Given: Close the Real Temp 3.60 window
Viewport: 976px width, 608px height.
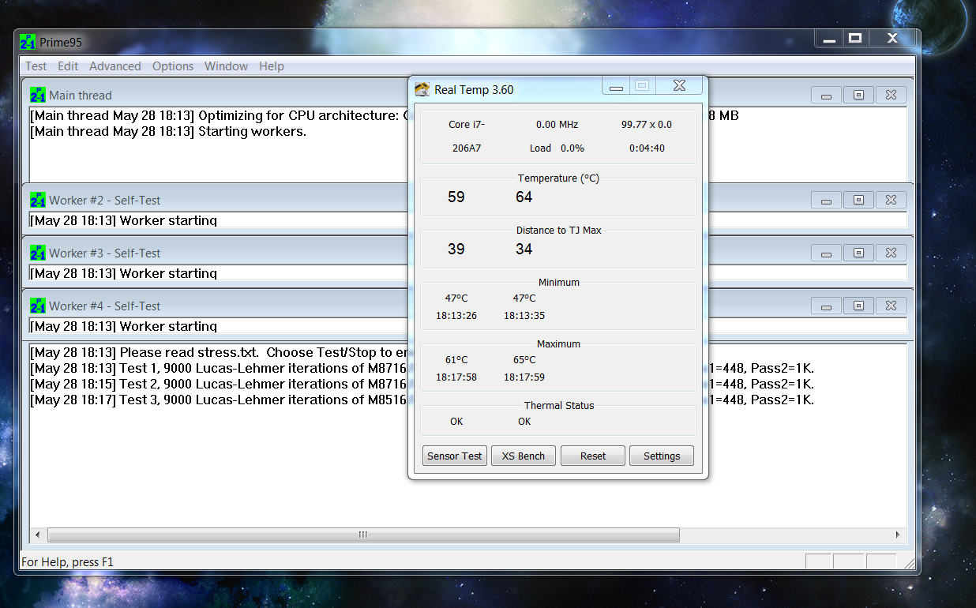Looking at the screenshot, I should point(678,85).
